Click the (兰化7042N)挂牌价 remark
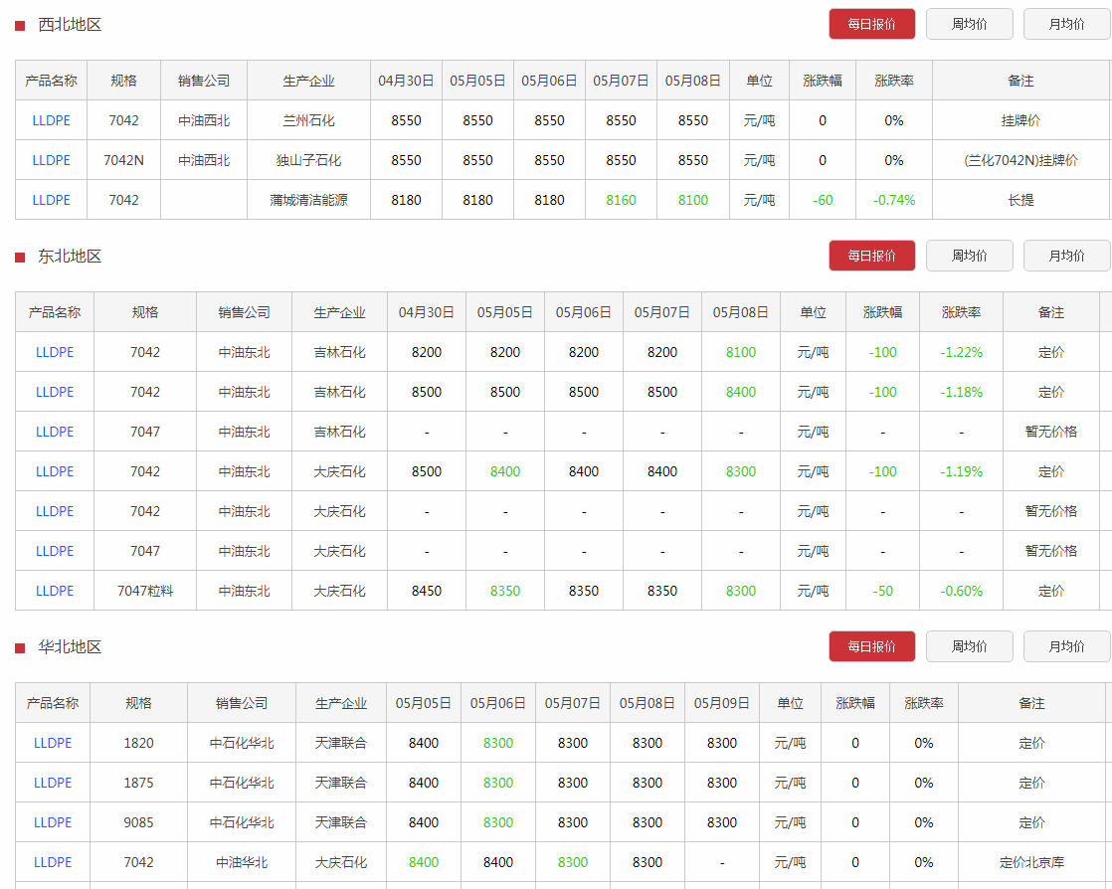 pyautogui.click(x=1020, y=160)
